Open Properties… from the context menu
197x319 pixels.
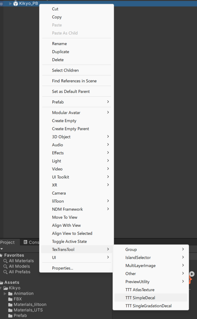click(x=62, y=268)
